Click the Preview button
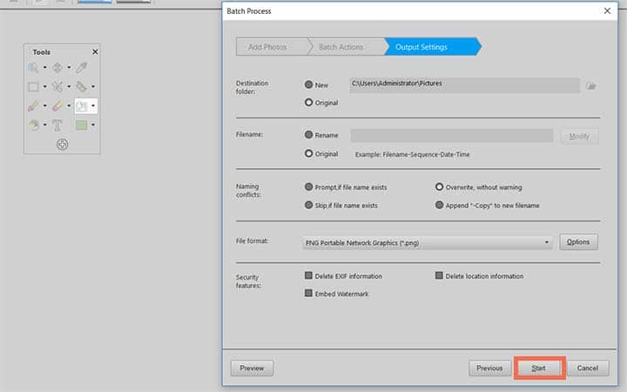 pyautogui.click(x=252, y=368)
